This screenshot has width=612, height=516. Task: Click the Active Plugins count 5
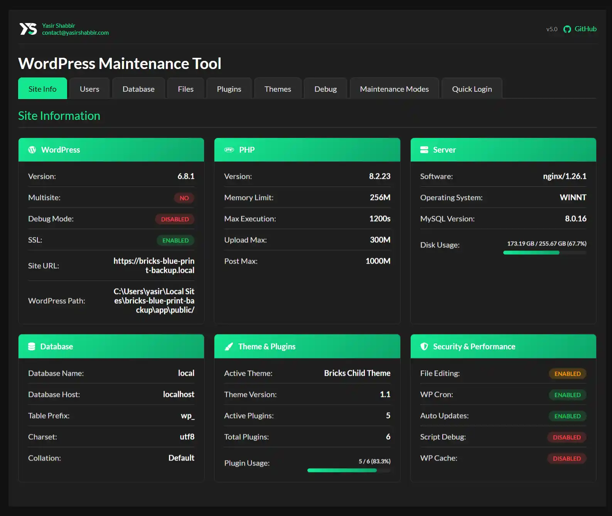coord(388,415)
